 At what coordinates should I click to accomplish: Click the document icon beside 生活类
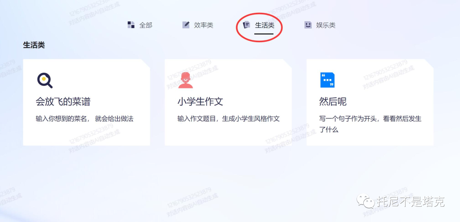pyautogui.click(x=246, y=25)
